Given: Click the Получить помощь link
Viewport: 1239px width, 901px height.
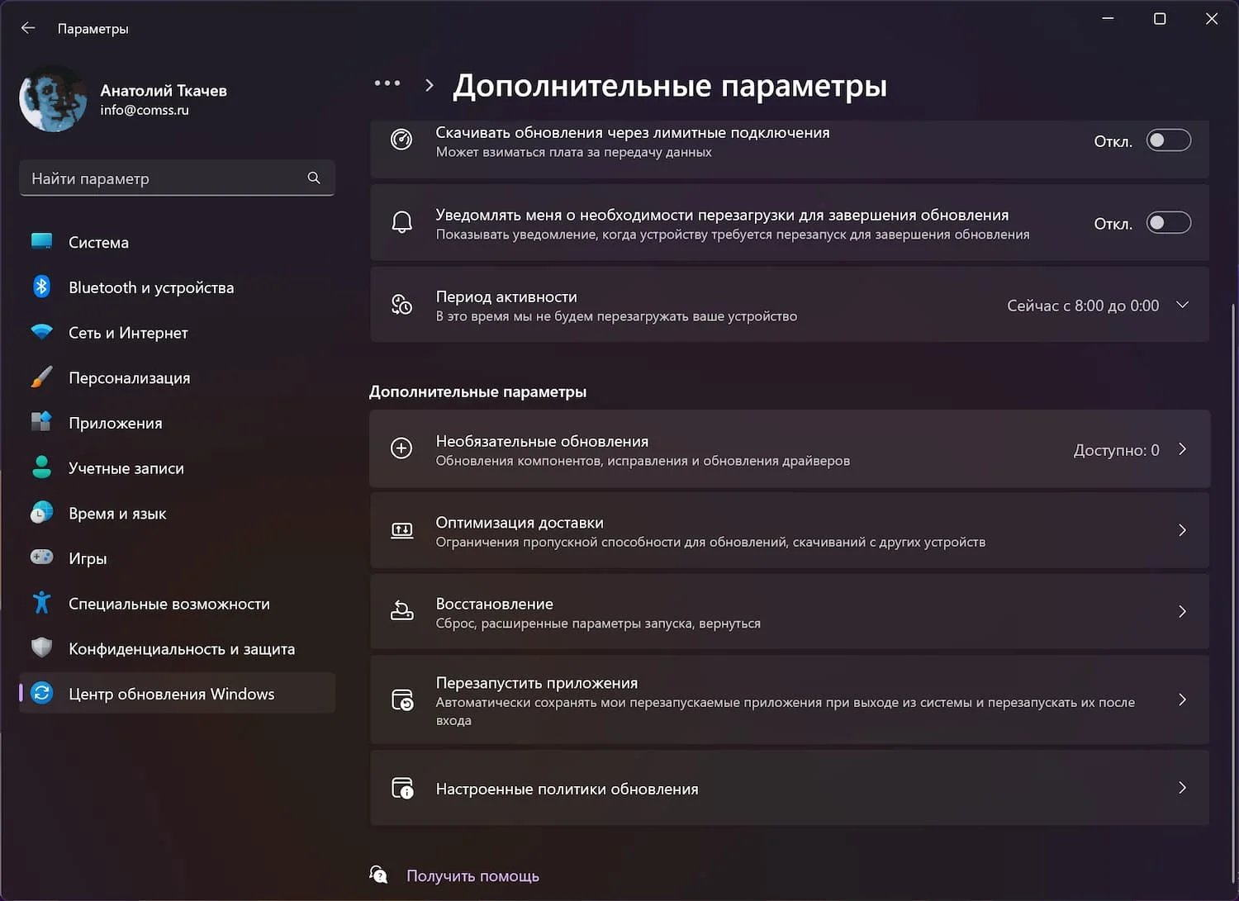Looking at the screenshot, I should (472, 875).
